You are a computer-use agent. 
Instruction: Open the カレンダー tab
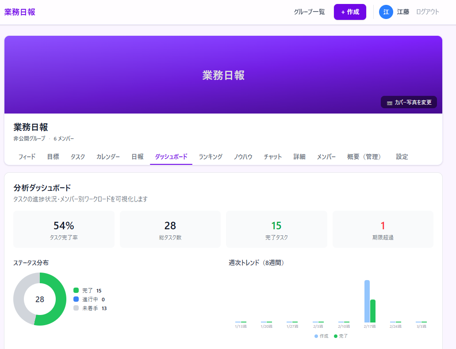(x=107, y=156)
